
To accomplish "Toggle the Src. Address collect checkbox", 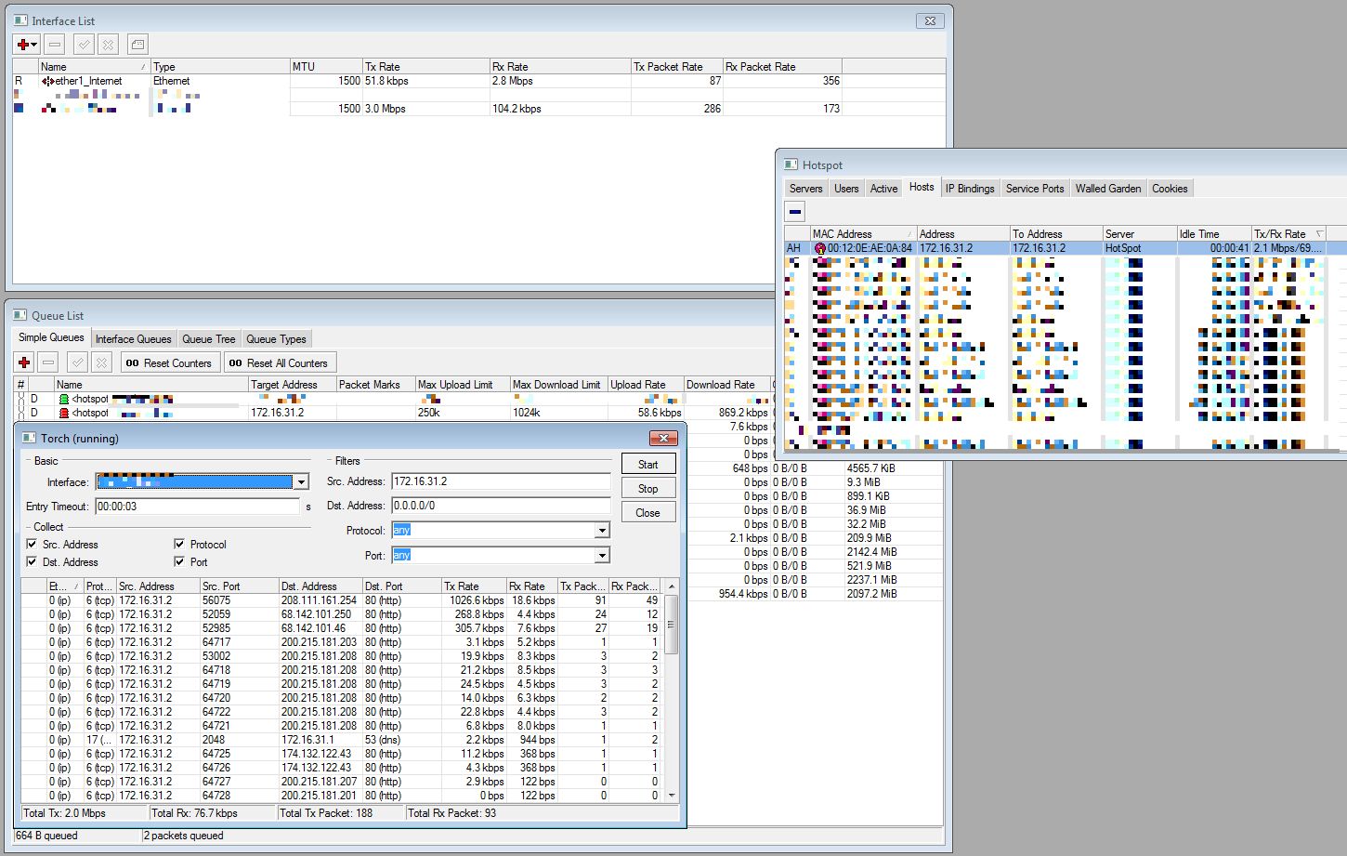I will [x=33, y=545].
